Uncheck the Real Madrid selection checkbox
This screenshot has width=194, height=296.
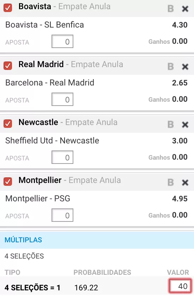(8, 66)
